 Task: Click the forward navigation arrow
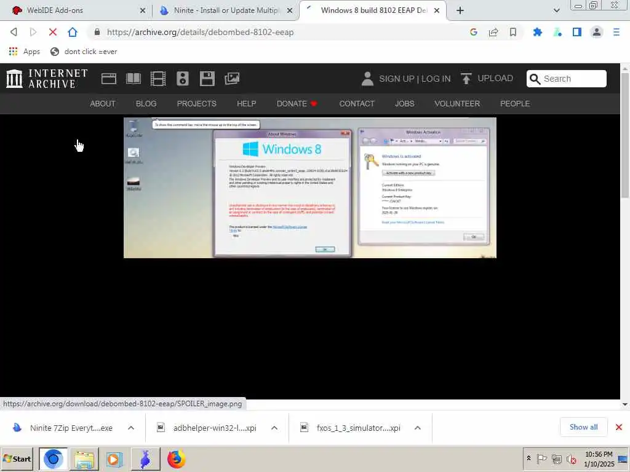(33, 32)
